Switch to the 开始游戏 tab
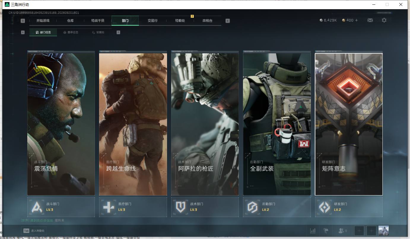410x239 pixels. pyautogui.click(x=43, y=21)
